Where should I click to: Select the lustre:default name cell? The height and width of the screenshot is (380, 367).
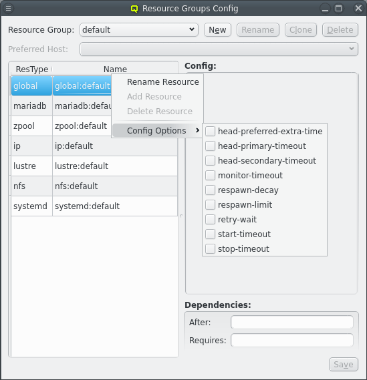[115, 166]
